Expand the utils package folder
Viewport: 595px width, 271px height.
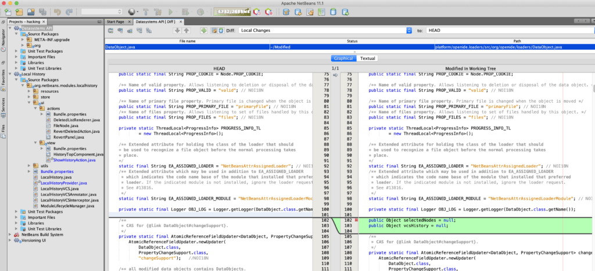[30, 166]
